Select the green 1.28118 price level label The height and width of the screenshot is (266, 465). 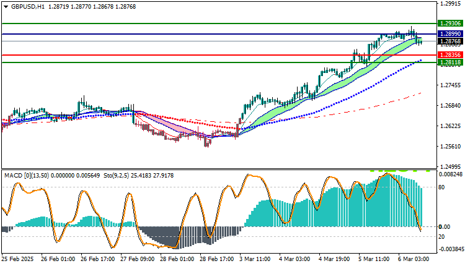(x=451, y=62)
